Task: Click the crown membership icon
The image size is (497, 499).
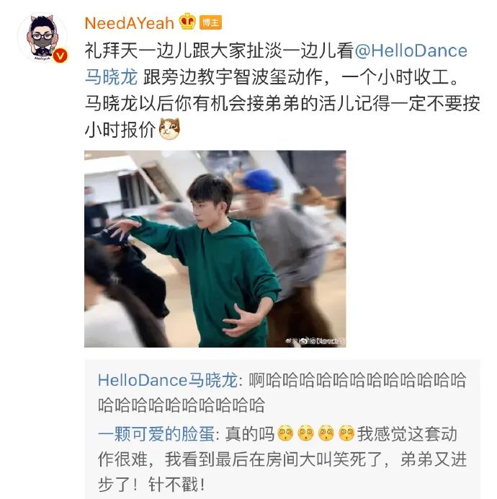Action: 187,22
